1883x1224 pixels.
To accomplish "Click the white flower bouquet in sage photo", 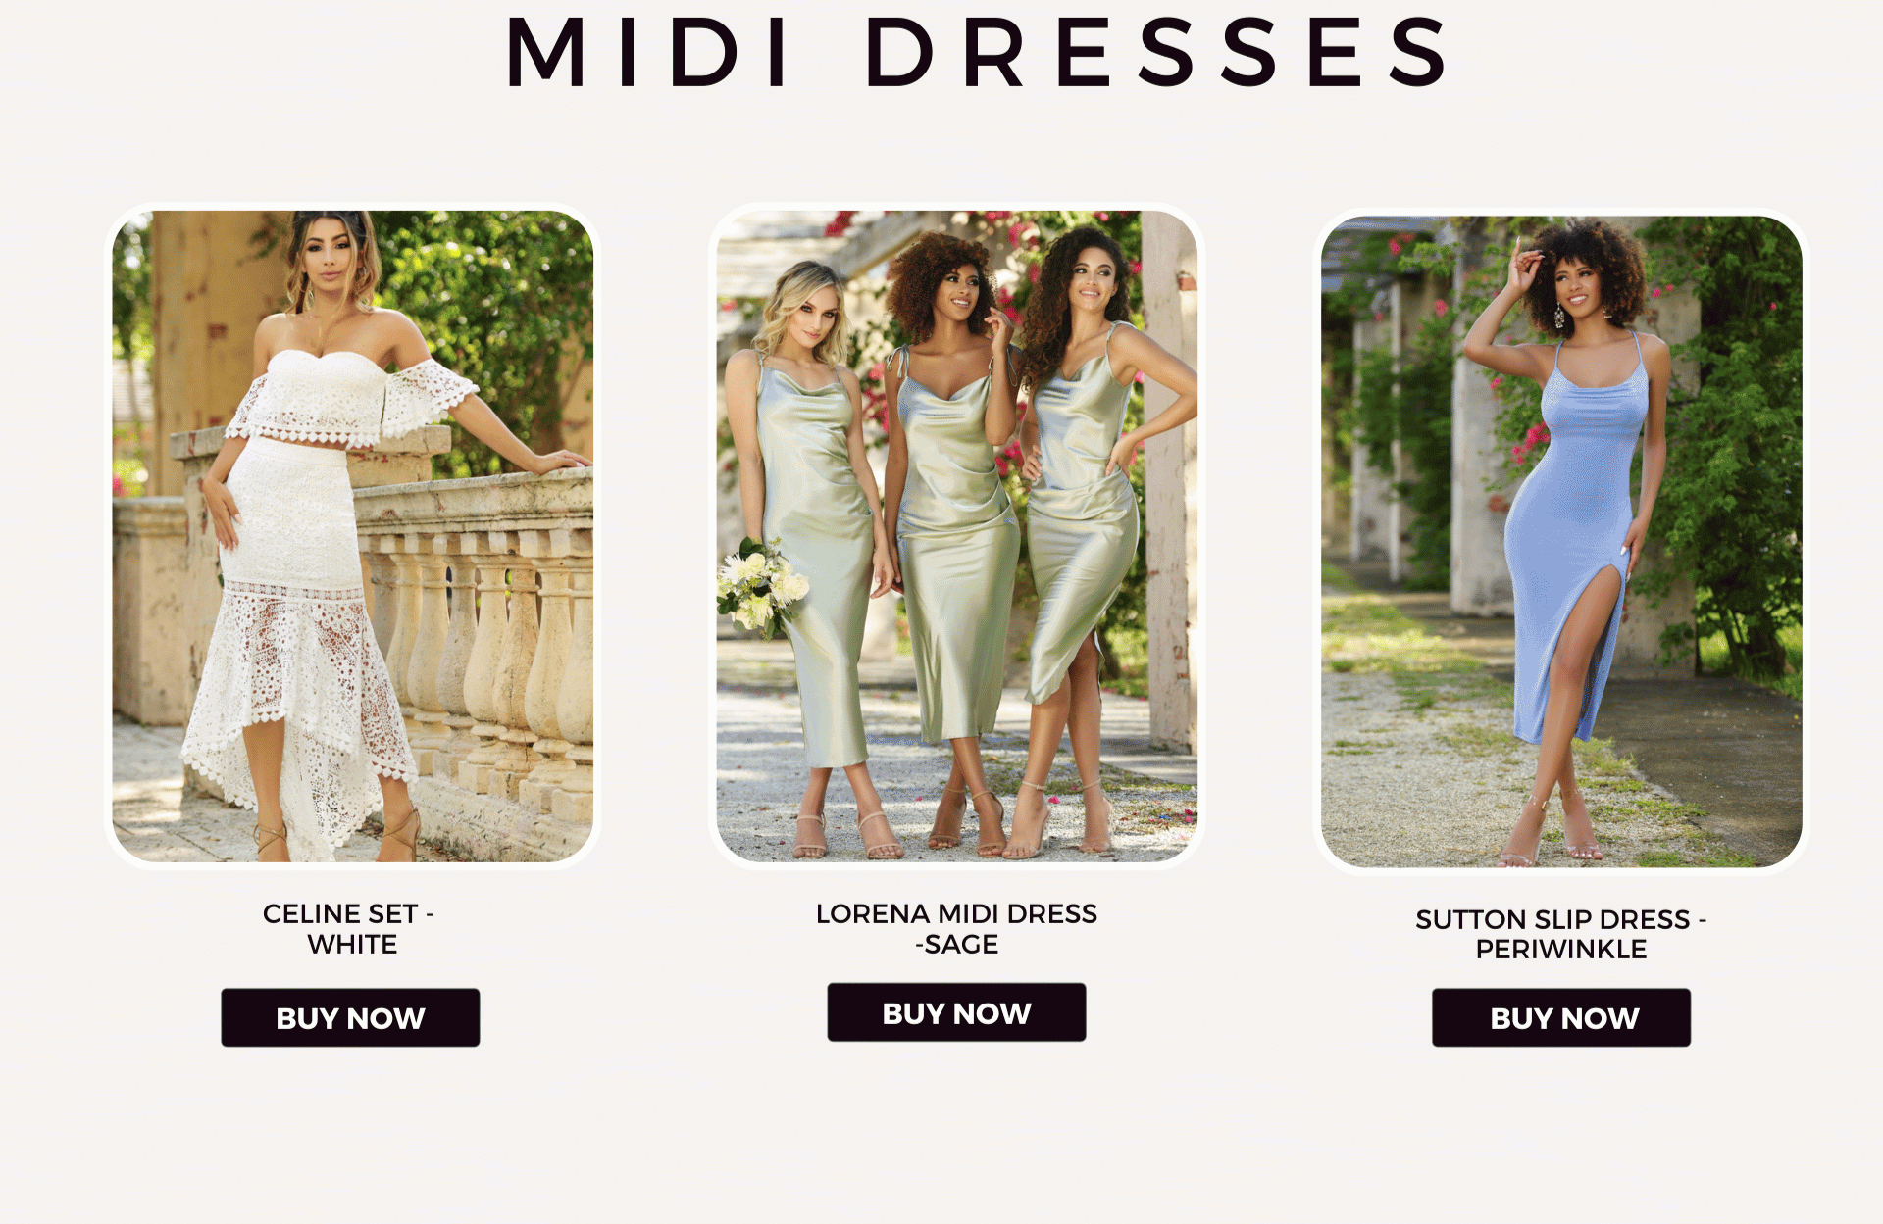I will 761,588.
